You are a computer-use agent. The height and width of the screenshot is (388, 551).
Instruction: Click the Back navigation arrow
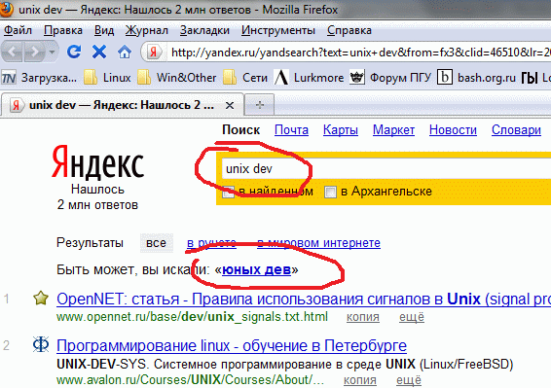click(x=13, y=53)
